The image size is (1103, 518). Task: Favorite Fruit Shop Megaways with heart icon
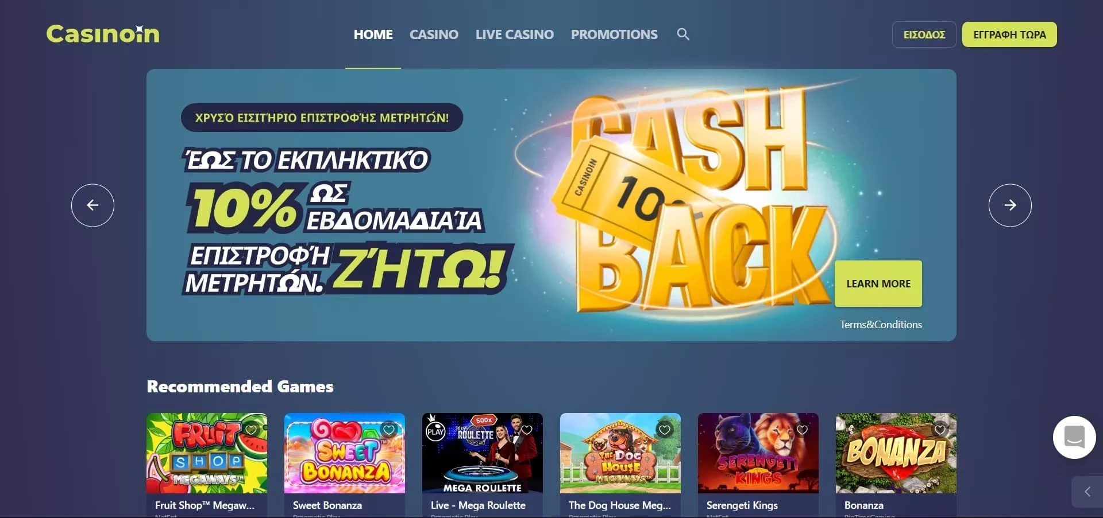point(251,430)
